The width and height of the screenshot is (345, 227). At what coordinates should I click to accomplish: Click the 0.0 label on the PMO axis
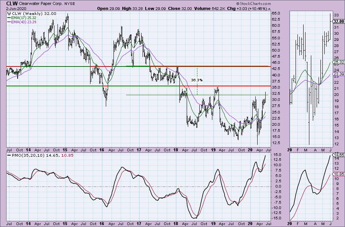pyautogui.click(x=278, y=186)
